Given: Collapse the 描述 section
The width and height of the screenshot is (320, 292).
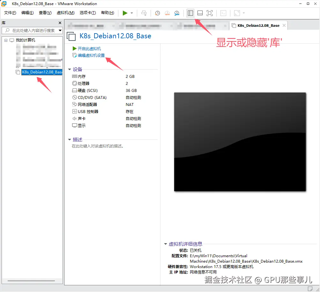Looking at the screenshot, I should [69, 140].
